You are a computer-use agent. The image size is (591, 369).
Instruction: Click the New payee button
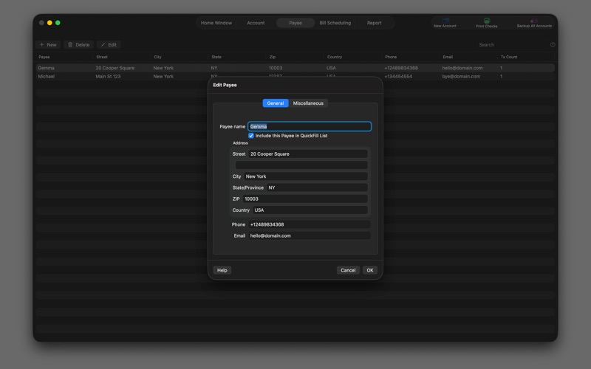click(x=48, y=45)
